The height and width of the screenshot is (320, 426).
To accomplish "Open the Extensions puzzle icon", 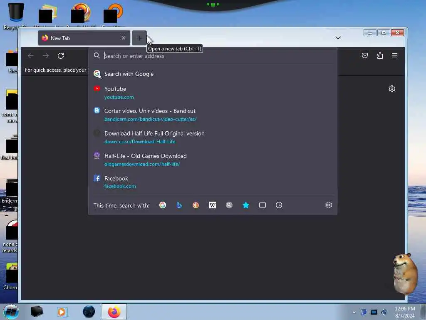I will 380,55.
